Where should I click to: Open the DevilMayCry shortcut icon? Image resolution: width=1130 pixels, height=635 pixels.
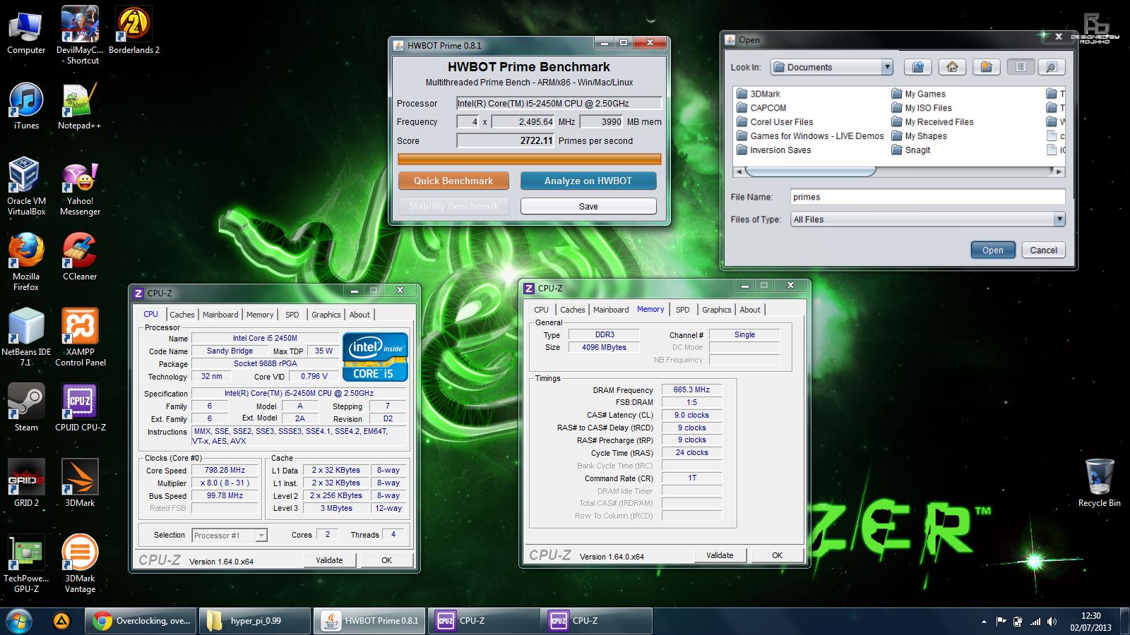[79, 35]
